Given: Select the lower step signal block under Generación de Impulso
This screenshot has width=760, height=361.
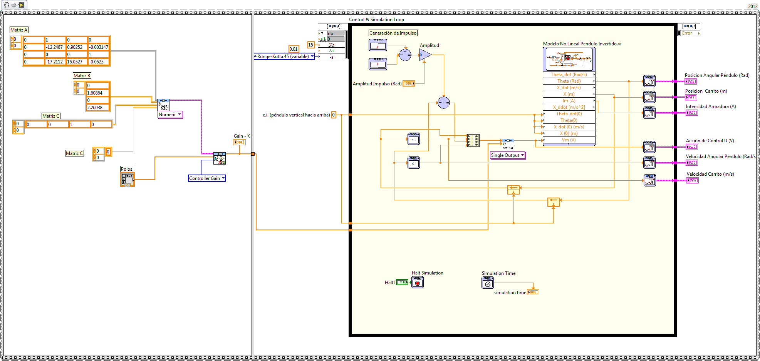Looking at the screenshot, I should pyautogui.click(x=378, y=64).
